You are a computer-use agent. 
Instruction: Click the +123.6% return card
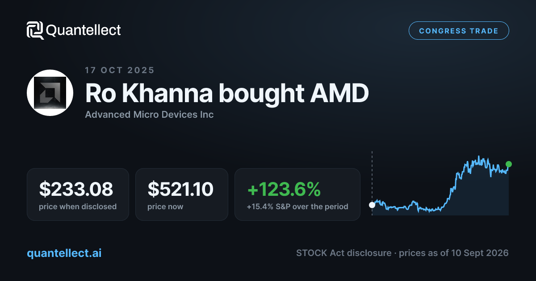coord(297,194)
